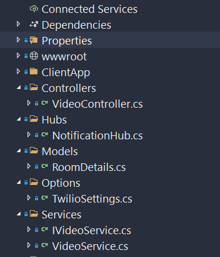This screenshot has width=220, height=257.
Task: Open the RoomDetails.cs file name
Action: (89, 167)
